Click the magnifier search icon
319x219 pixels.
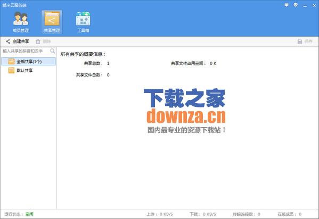pos(53,51)
